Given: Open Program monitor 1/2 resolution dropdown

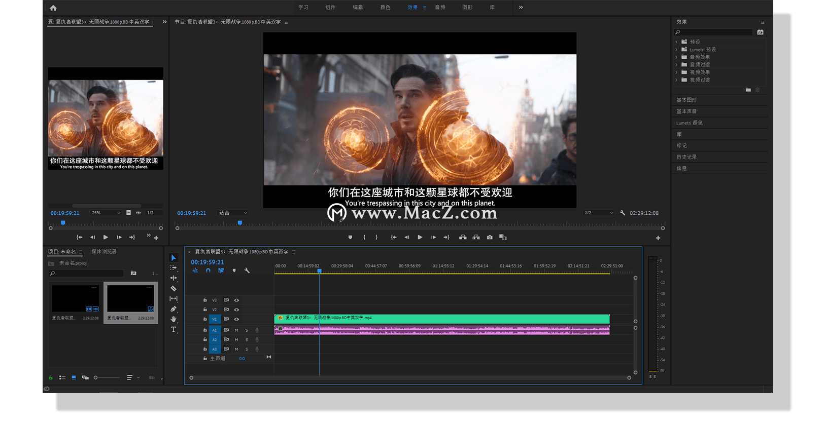Looking at the screenshot, I should click(x=598, y=213).
